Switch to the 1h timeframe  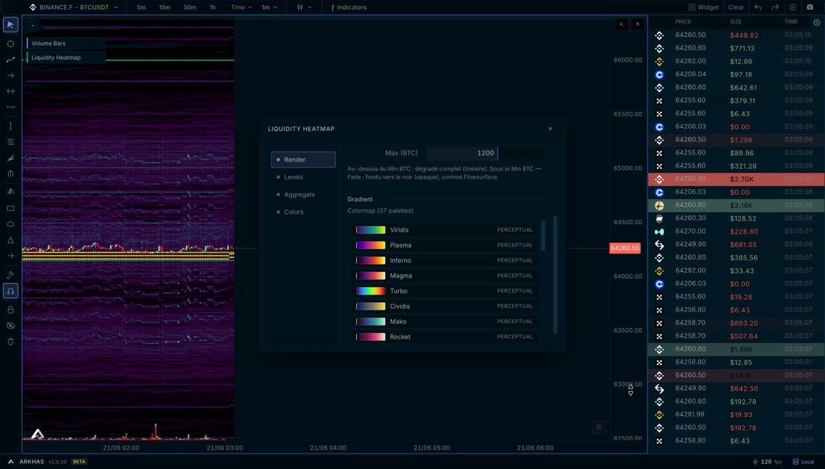212,7
